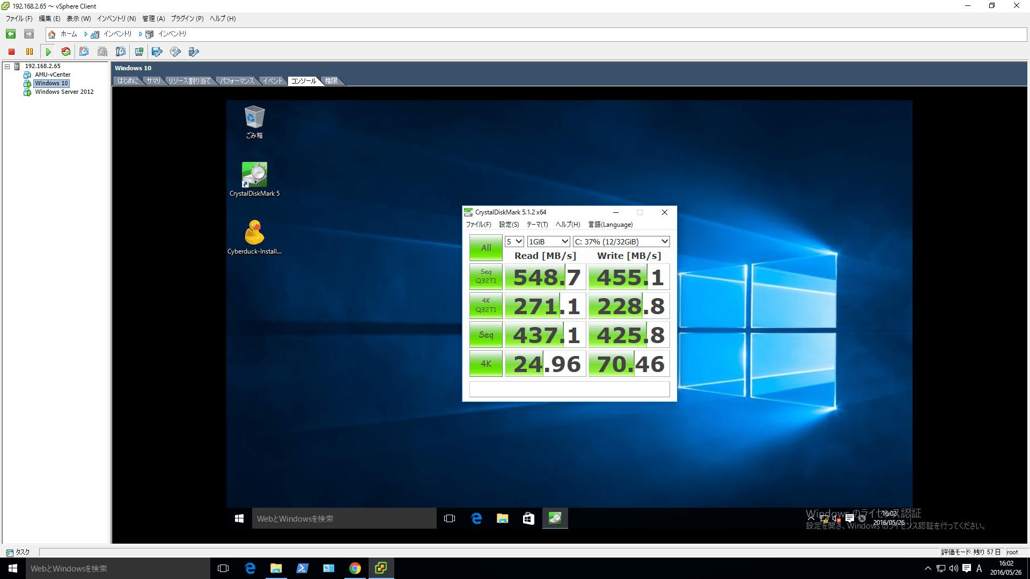The width and height of the screenshot is (1030, 579).
Task: Open test count dropdown showing 5
Action: 514,242
